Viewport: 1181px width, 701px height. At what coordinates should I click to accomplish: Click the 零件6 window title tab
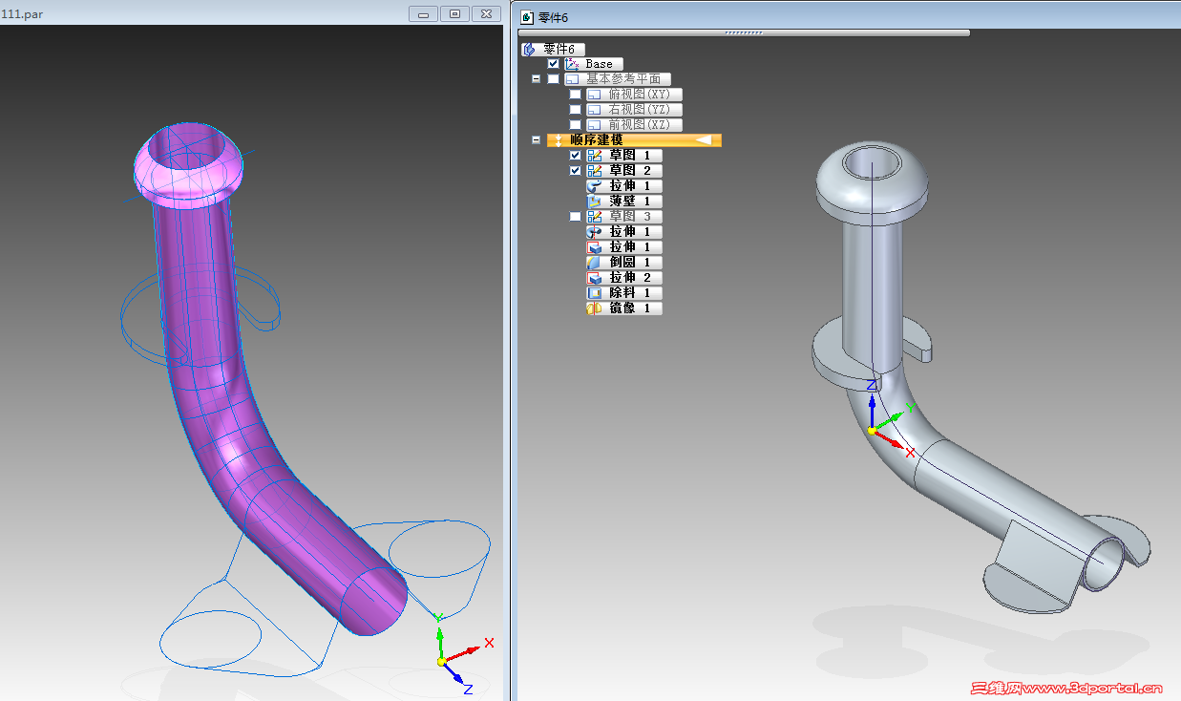click(x=553, y=17)
